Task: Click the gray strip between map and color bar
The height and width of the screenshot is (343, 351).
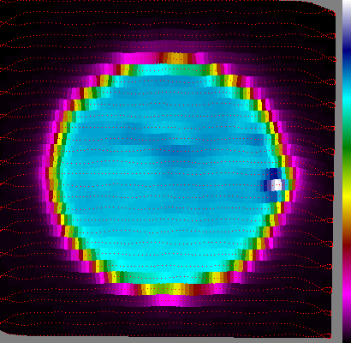Action: point(339,171)
